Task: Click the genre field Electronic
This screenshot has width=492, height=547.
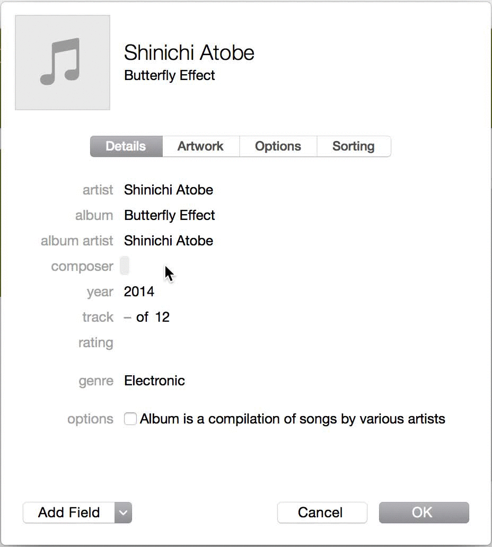Action: pyautogui.click(x=155, y=381)
